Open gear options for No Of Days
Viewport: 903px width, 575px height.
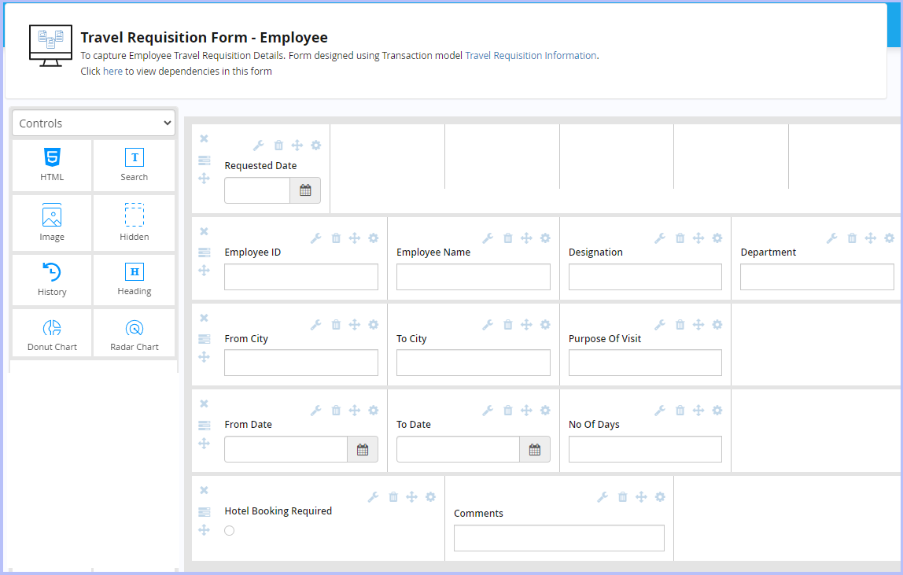pos(717,411)
